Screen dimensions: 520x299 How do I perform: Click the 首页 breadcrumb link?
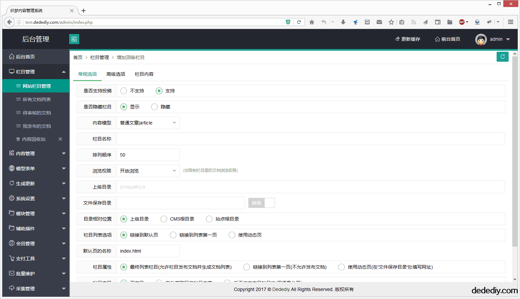tap(78, 57)
